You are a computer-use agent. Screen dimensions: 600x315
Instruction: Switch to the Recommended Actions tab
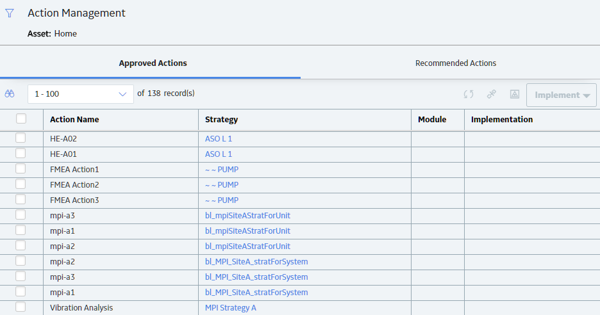(x=456, y=63)
